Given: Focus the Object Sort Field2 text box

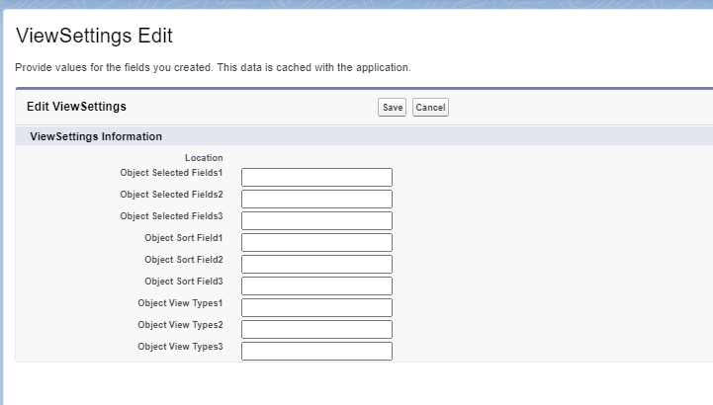Looking at the screenshot, I should pos(316,264).
